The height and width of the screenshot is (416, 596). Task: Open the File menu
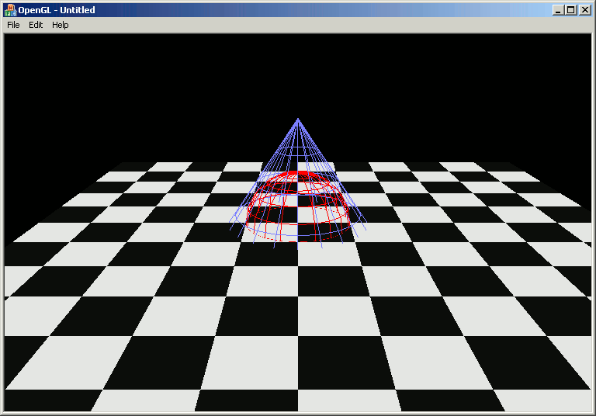(x=13, y=25)
